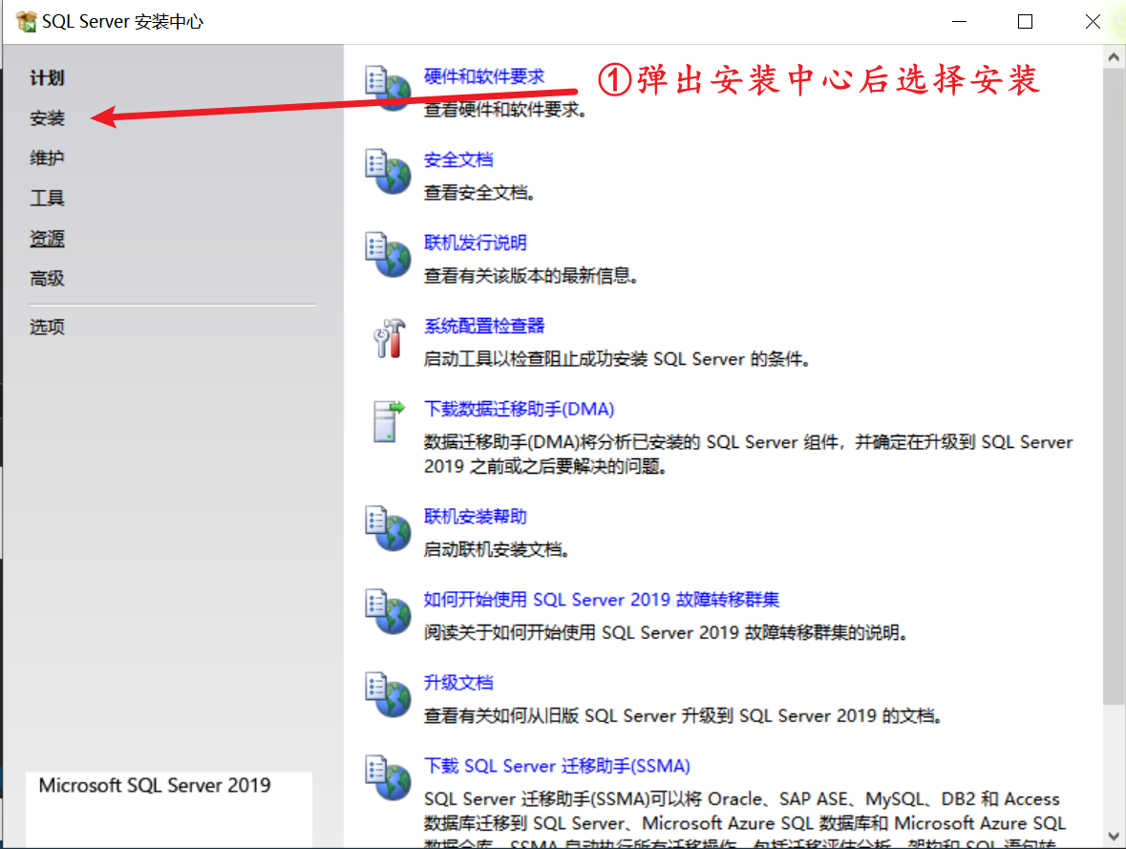Click the 硬件和软件要求 document globe icon

point(387,89)
